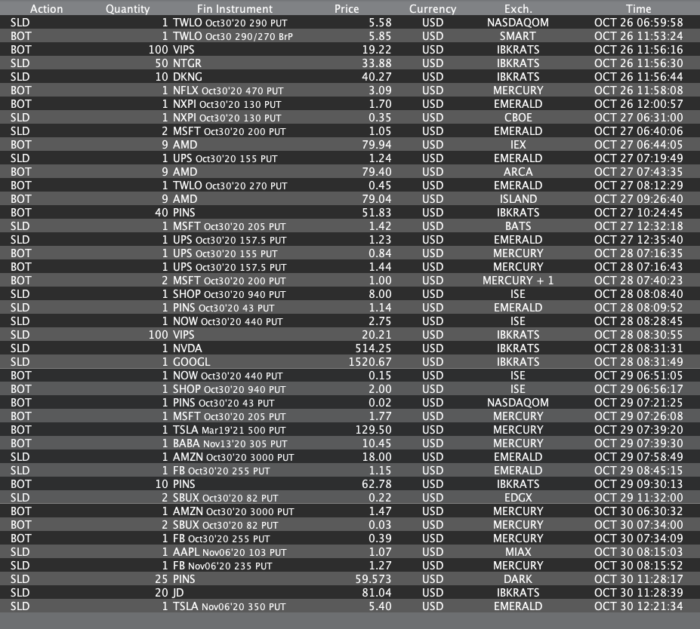The width and height of the screenshot is (700, 629).
Task: Click the Exch. column header
Action: pos(518,9)
